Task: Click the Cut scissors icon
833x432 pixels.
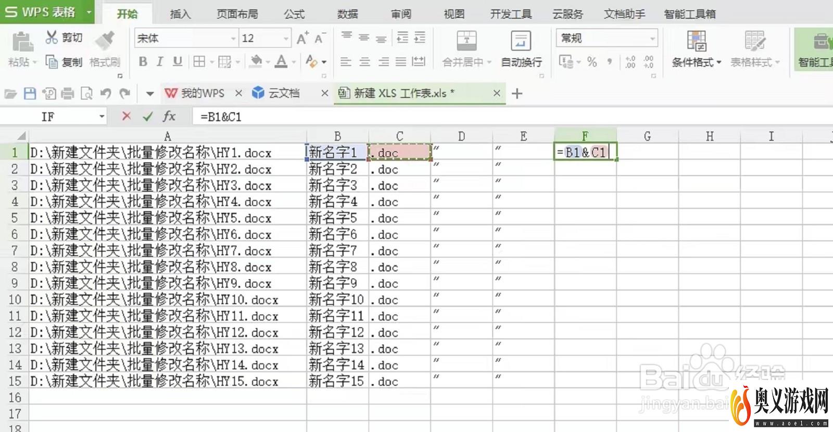Action: click(x=51, y=37)
